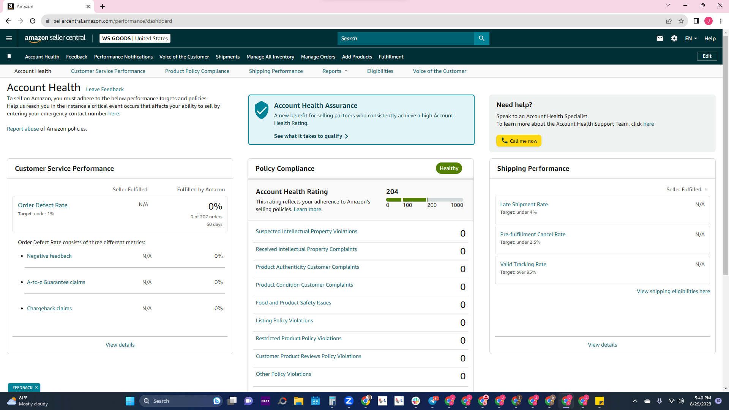Show hidden system tray icons
The image size is (729, 410).
(x=635, y=401)
